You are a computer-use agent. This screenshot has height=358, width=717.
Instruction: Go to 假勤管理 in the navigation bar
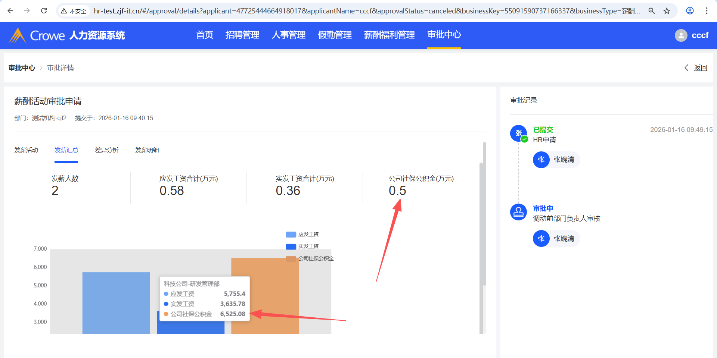pyautogui.click(x=335, y=35)
